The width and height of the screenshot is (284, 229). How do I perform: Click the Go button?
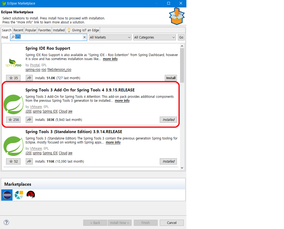(181, 37)
